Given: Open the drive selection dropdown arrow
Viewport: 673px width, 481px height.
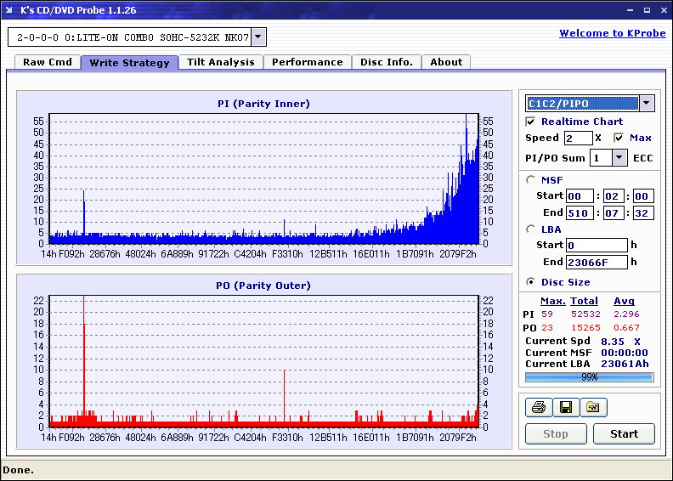Looking at the screenshot, I should click(x=258, y=37).
